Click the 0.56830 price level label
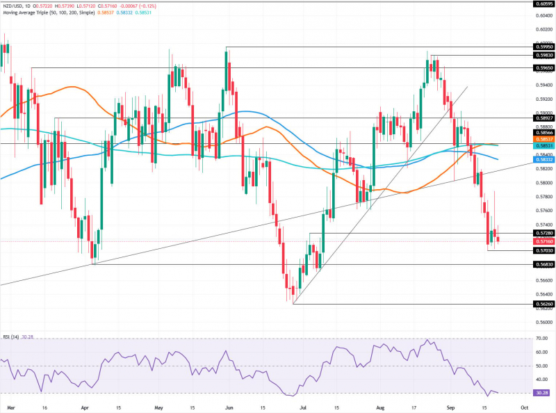 tap(543, 264)
